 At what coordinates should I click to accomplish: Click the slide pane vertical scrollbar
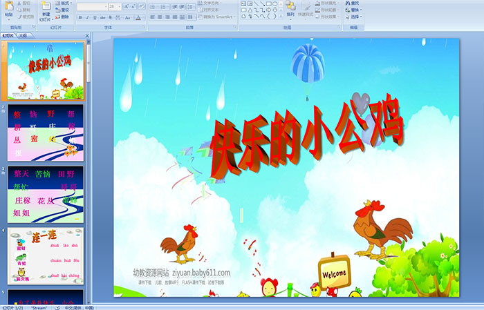[x=89, y=173]
